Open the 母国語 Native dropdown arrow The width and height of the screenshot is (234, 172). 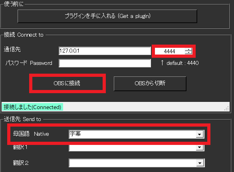[x=200, y=134]
